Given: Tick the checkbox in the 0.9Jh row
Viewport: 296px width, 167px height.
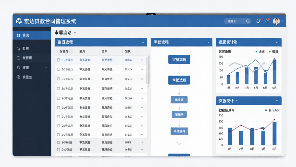Looking at the screenshot, I should coord(58,79).
